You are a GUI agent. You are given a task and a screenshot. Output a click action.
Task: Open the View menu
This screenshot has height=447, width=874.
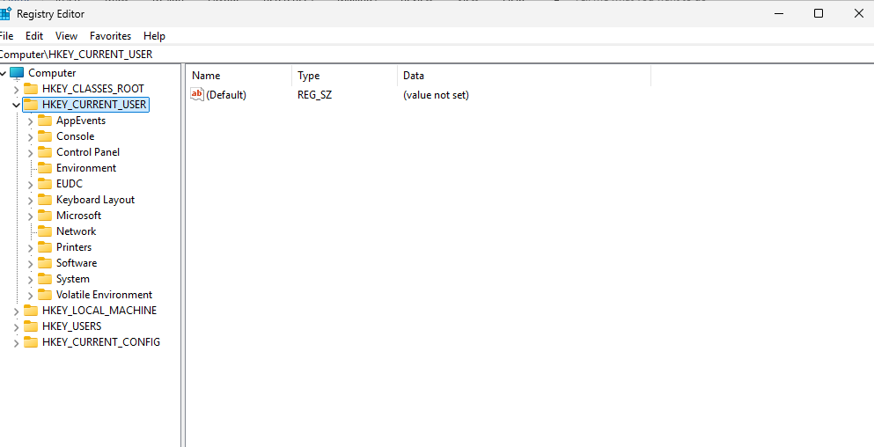66,36
